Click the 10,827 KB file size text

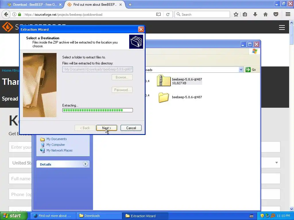[x=179, y=83]
